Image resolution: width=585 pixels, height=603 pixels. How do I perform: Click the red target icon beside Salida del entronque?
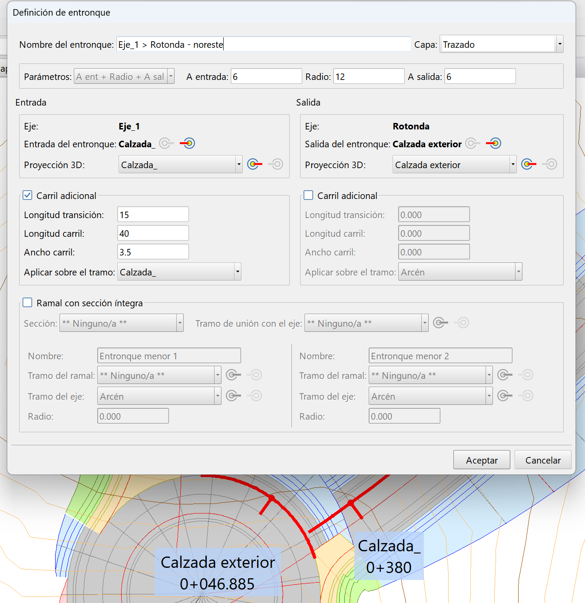494,143
